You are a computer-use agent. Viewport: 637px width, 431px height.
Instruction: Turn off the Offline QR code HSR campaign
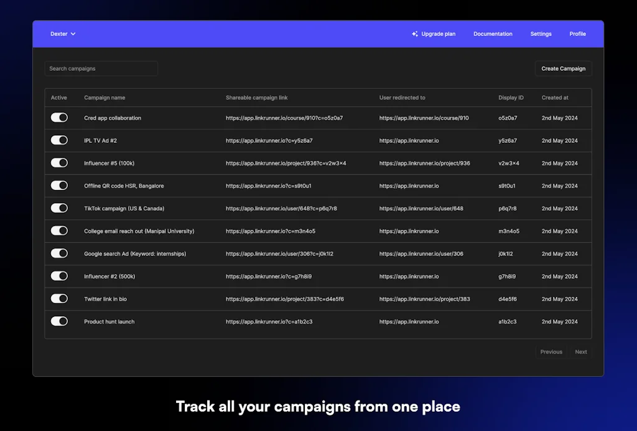pyautogui.click(x=59, y=185)
